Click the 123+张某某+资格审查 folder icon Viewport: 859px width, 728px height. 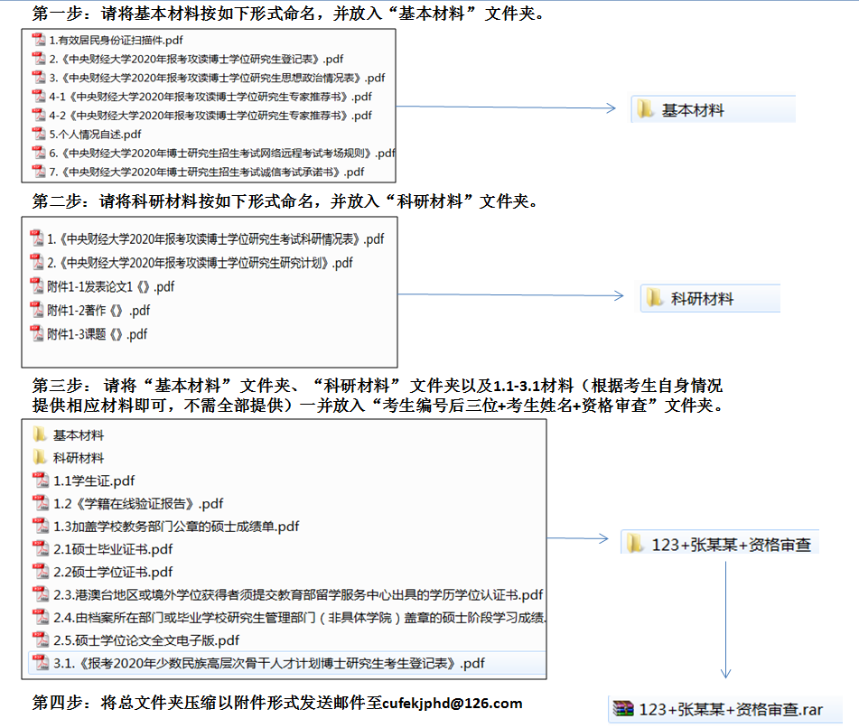[635, 544]
